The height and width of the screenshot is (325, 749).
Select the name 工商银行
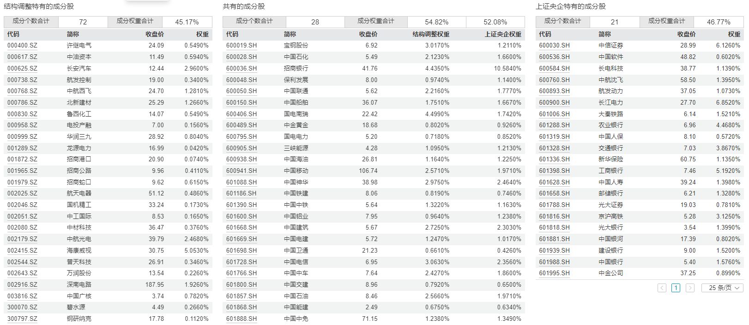coord(611,171)
